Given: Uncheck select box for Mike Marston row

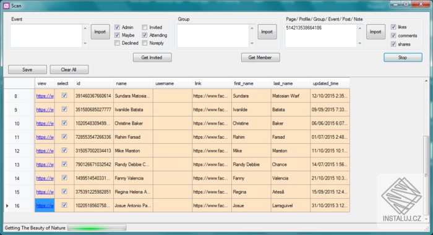Looking at the screenshot, I should pos(64,150).
